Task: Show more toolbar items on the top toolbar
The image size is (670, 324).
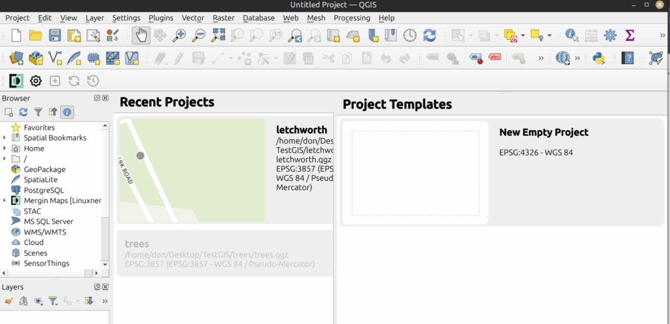Action: click(x=663, y=35)
